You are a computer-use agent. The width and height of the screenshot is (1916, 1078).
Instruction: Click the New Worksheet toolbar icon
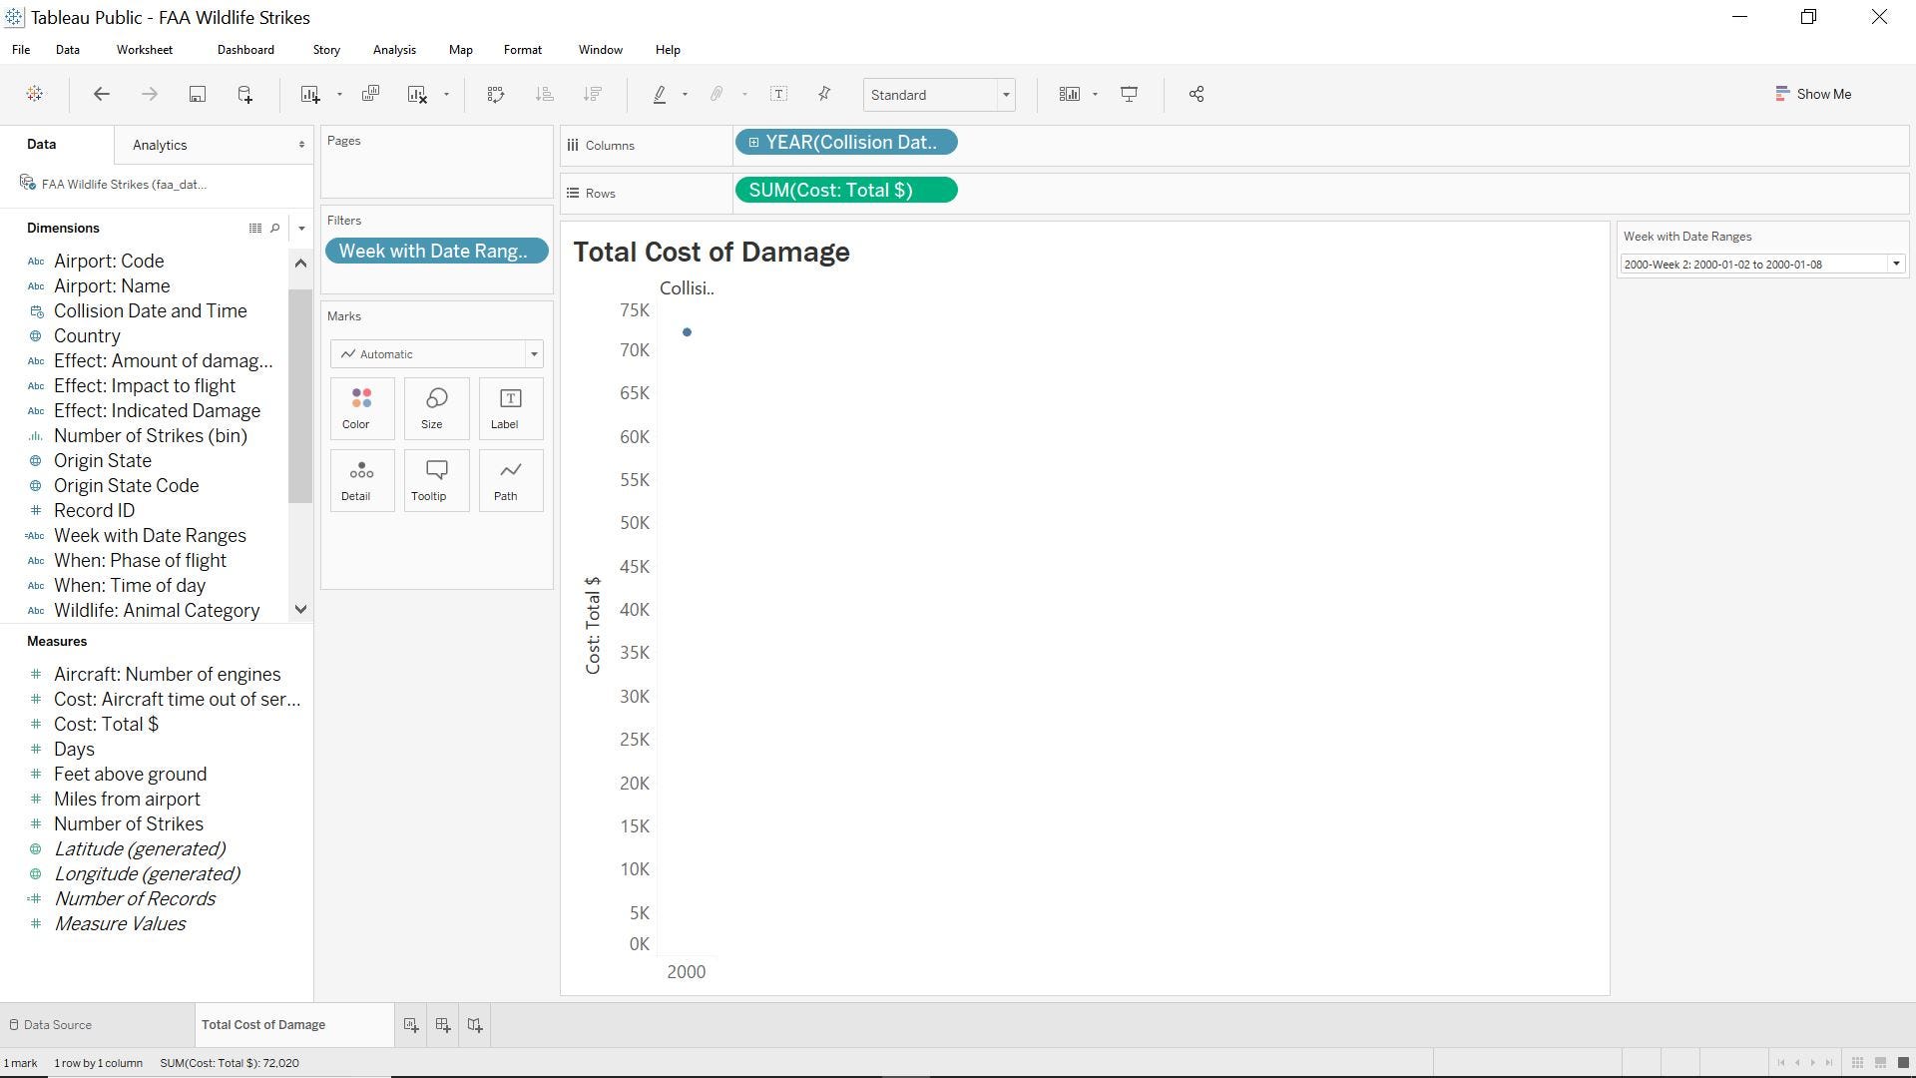click(310, 94)
